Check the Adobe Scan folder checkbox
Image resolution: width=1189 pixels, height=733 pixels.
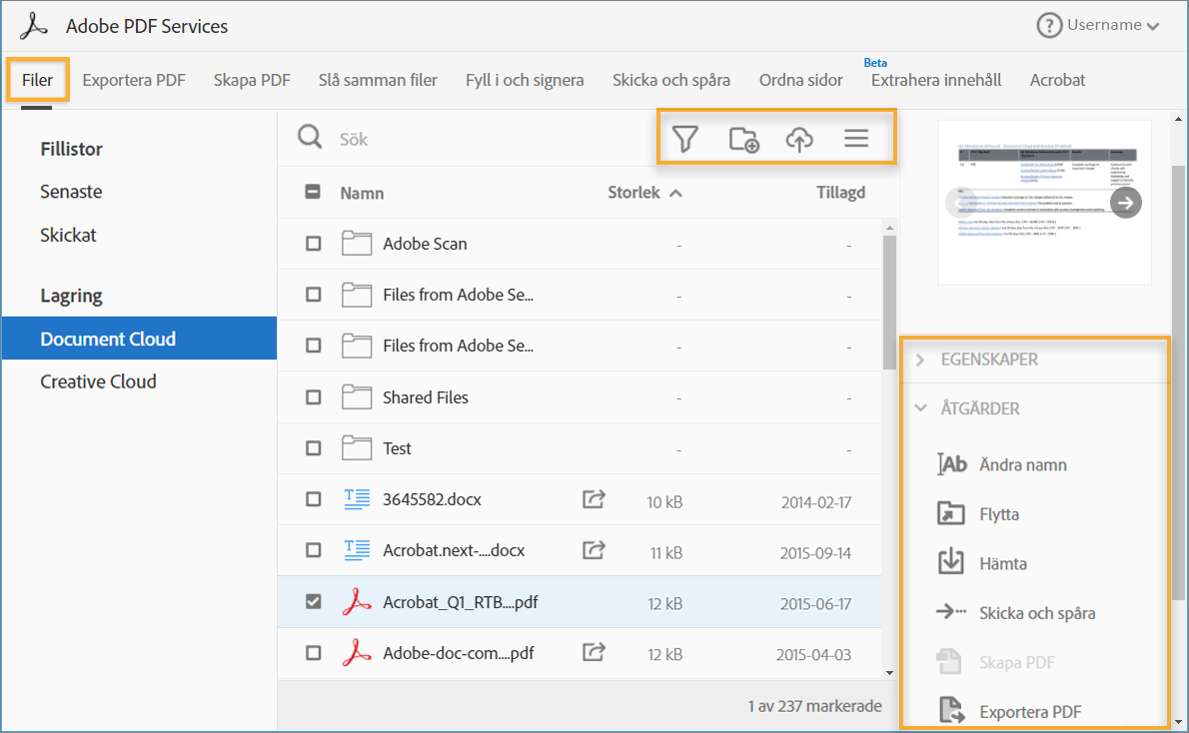click(x=313, y=244)
